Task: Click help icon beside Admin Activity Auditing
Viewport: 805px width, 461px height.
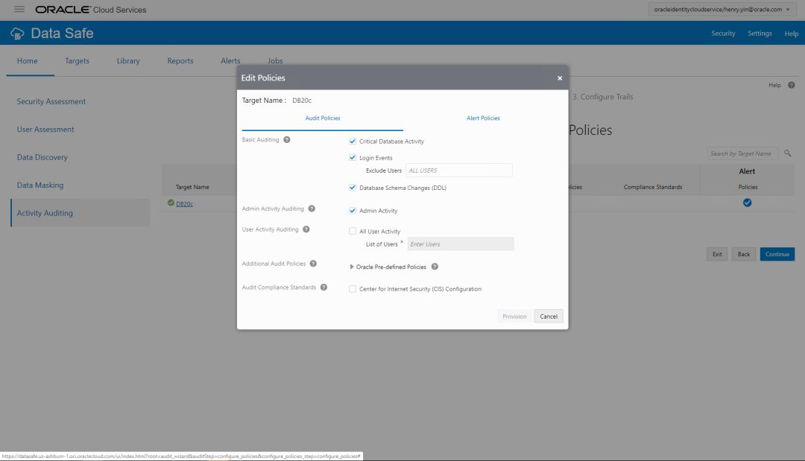Action: [312, 209]
